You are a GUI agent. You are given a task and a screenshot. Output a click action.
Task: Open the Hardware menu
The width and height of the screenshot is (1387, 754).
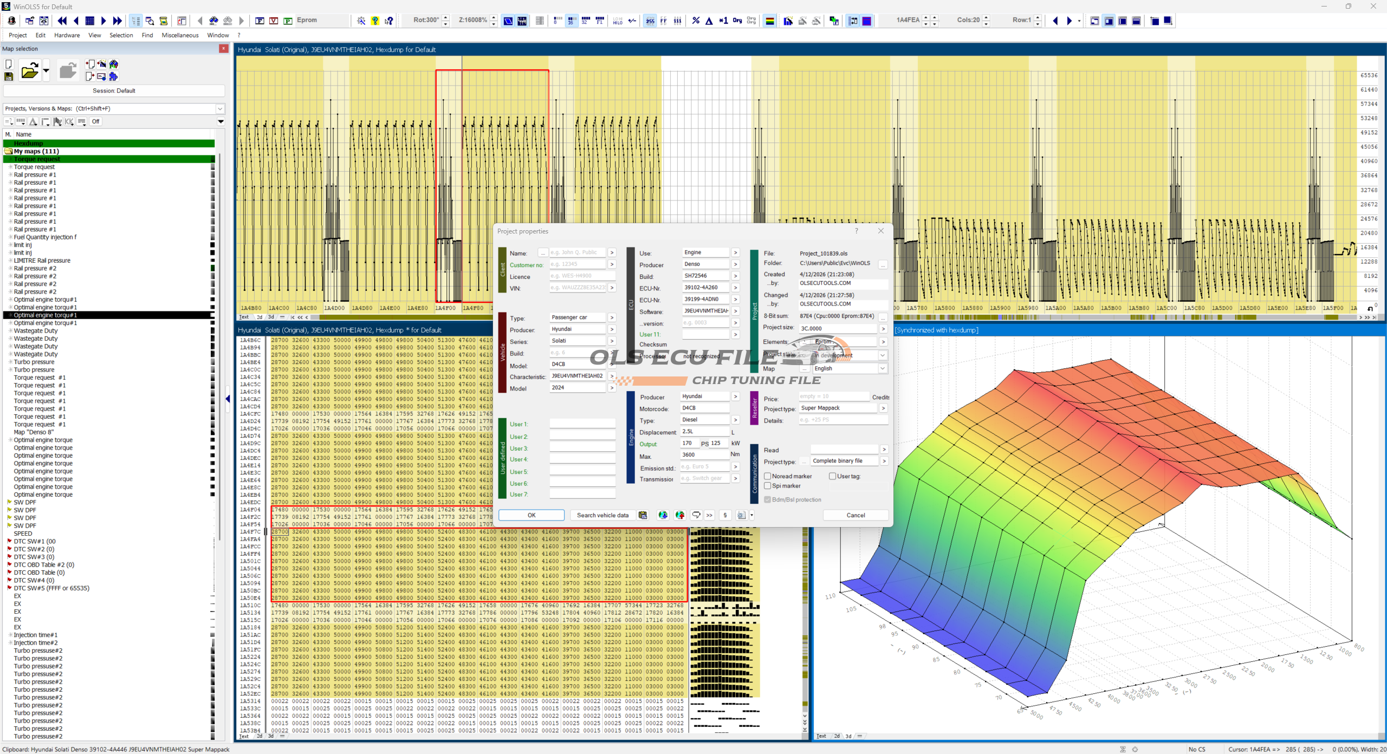point(67,35)
